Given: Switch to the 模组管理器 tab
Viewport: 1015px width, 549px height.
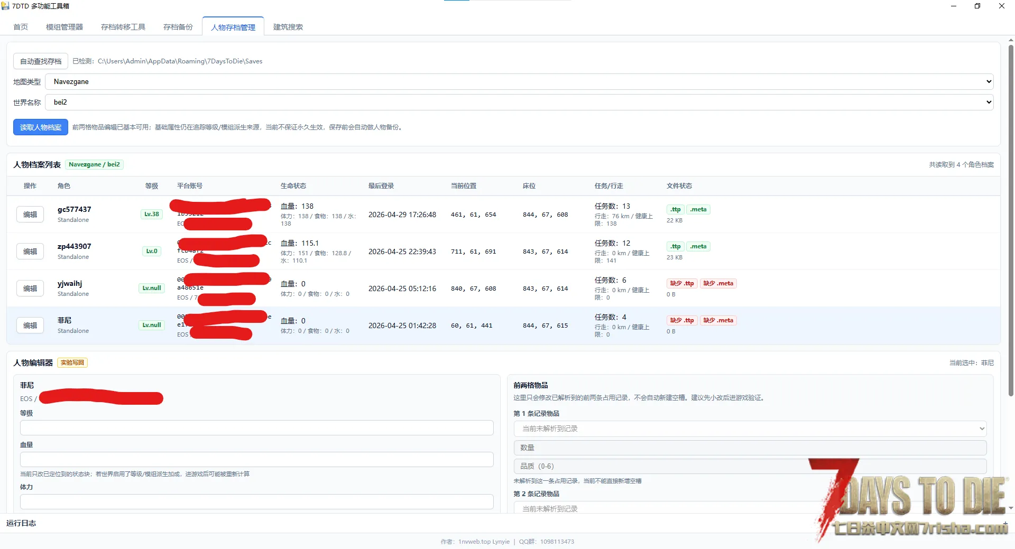Looking at the screenshot, I should (64, 27).
